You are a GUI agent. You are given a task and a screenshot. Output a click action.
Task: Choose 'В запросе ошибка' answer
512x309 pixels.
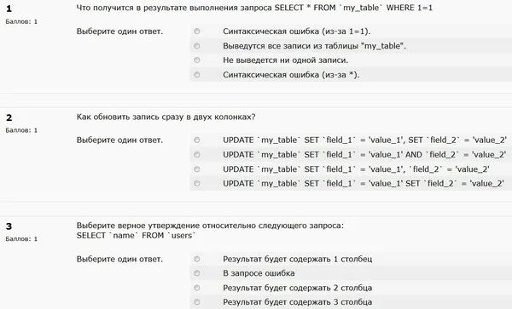tap(196, 273)
